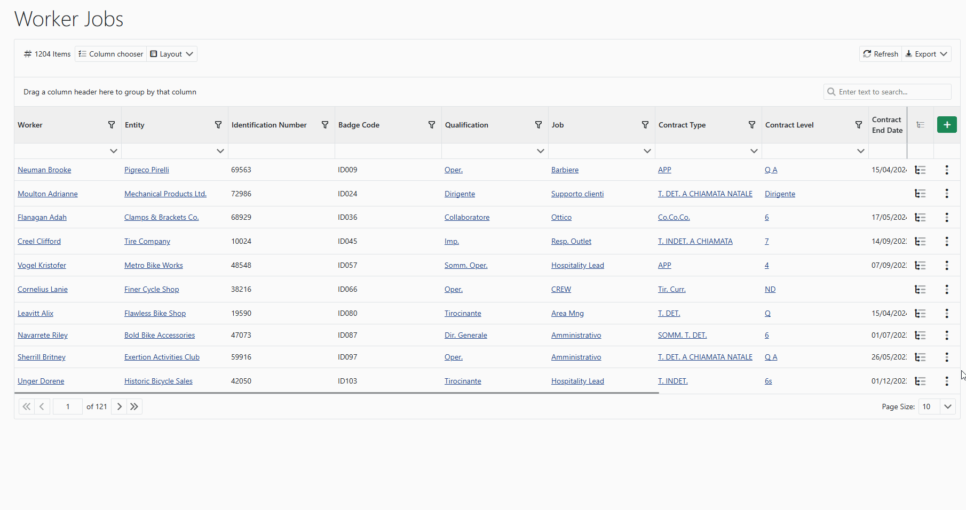Click the page number input box
The height and width of the screenshot is (510, 966).
(x=68, y=407)
